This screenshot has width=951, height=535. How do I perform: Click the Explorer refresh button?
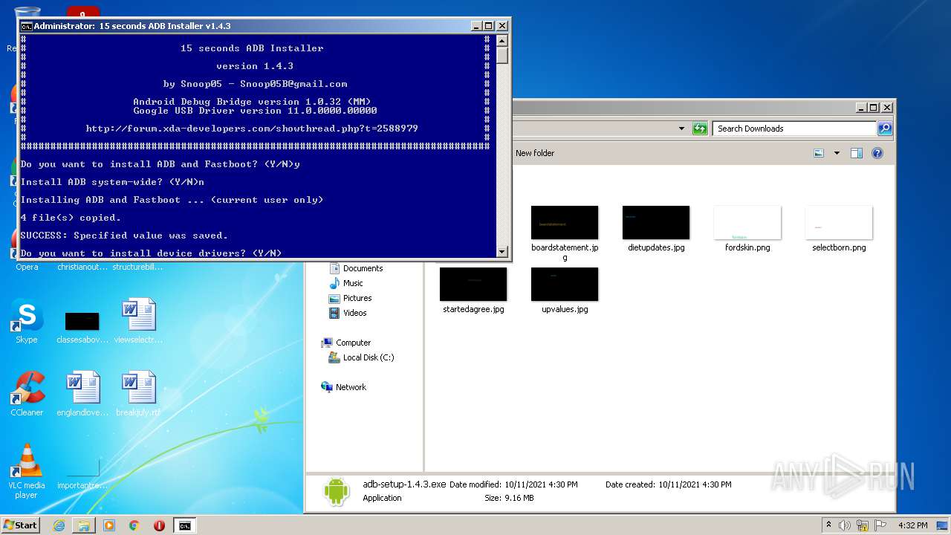pos(700,129)
